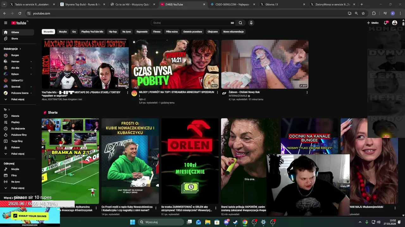Image resolution: width=405 pixels, height=227 pixels.
Task: Open Chrome profile K avatar
Action: point(393,13)
